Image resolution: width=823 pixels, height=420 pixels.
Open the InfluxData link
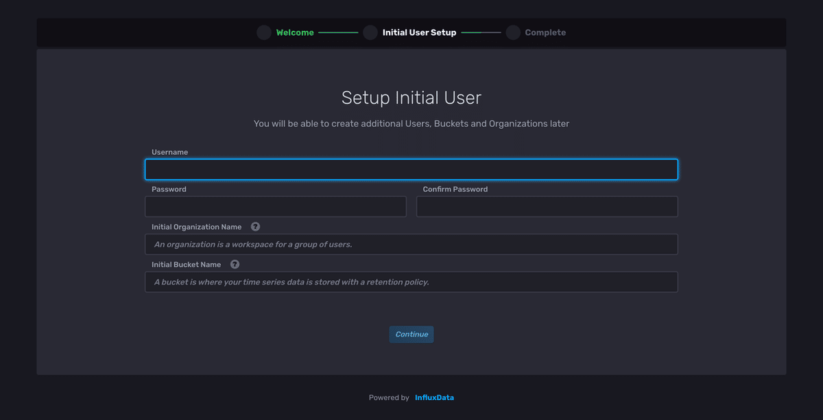click(434, 397)
